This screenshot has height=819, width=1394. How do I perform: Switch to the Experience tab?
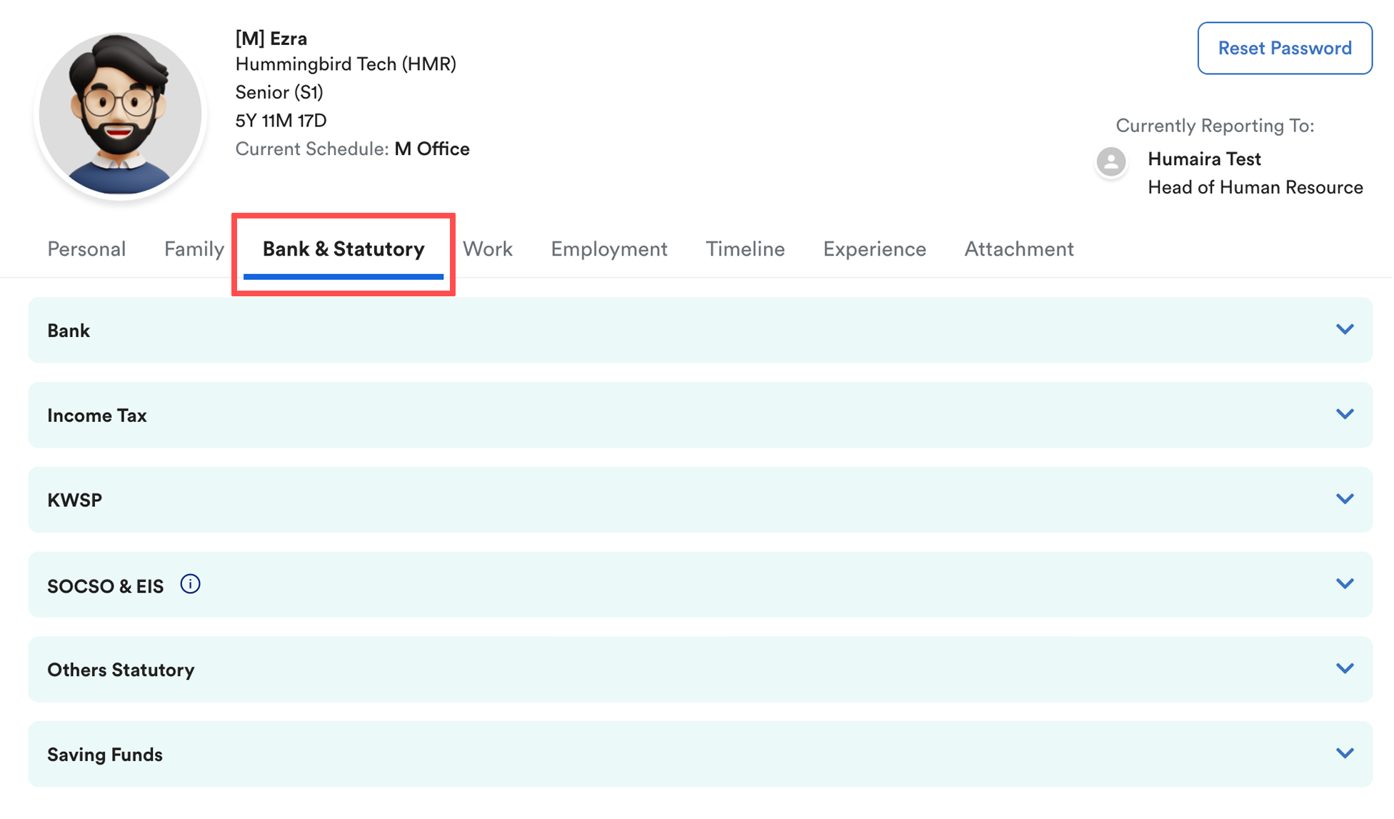click(x=874, y=249)
